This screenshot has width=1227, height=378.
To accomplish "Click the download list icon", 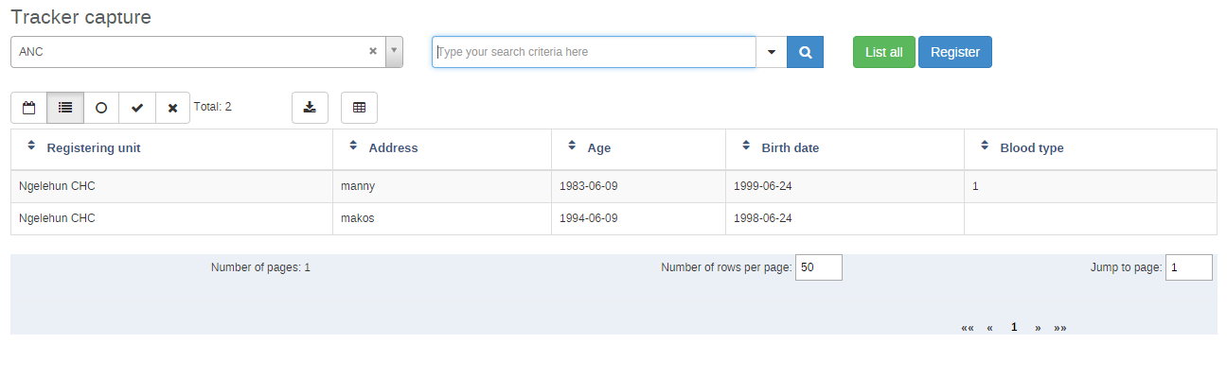I will pos(310,108).
